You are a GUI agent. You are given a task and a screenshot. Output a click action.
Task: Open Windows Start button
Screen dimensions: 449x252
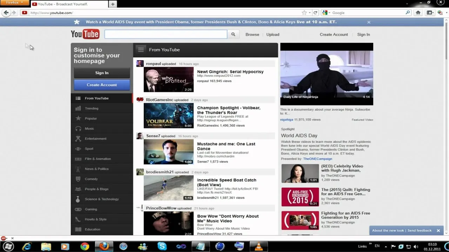pos(8,246)
